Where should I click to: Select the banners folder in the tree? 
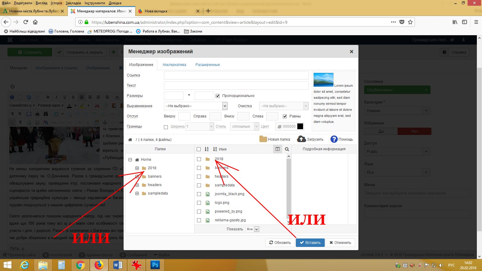(x=155, y=176)
